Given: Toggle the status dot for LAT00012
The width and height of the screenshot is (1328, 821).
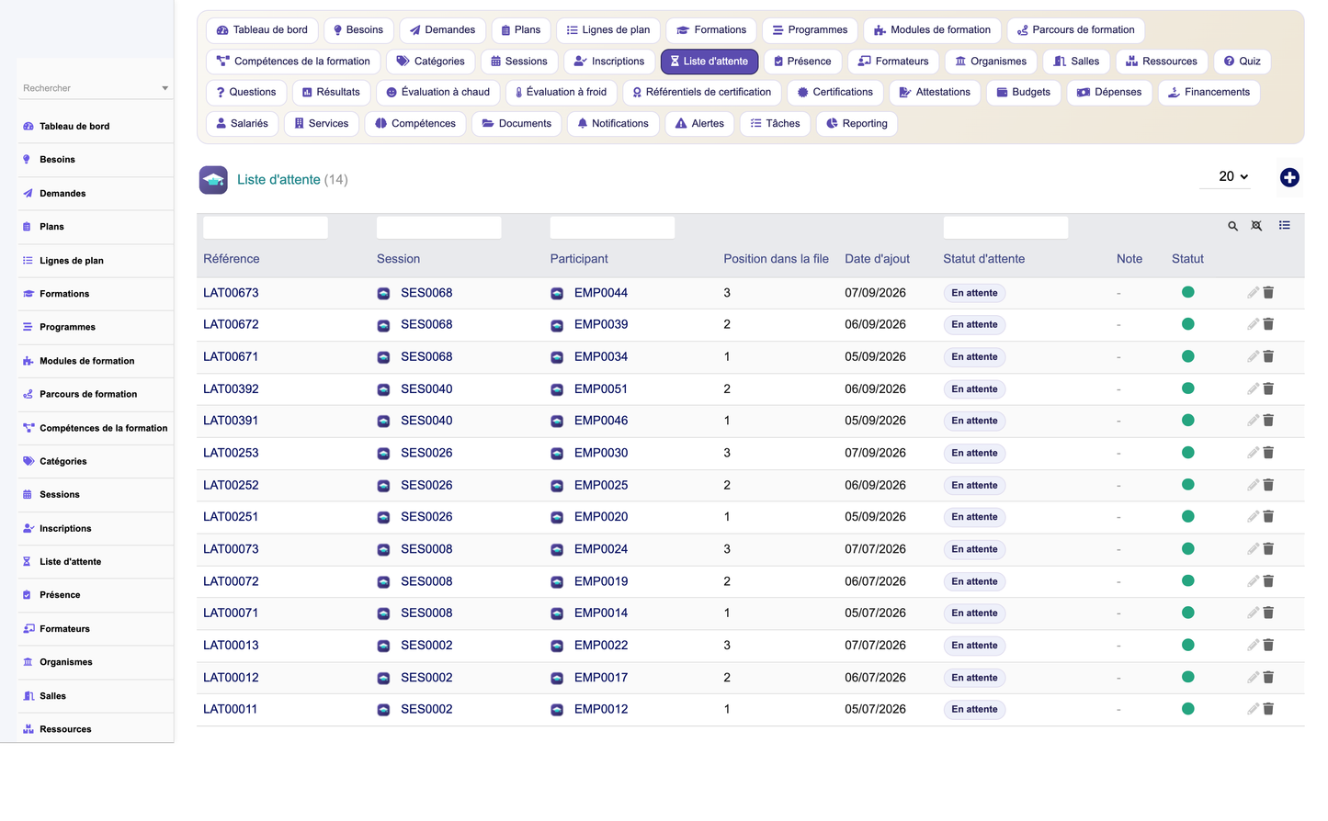Looking at the screenshot, I should [x=1187, y=677].
